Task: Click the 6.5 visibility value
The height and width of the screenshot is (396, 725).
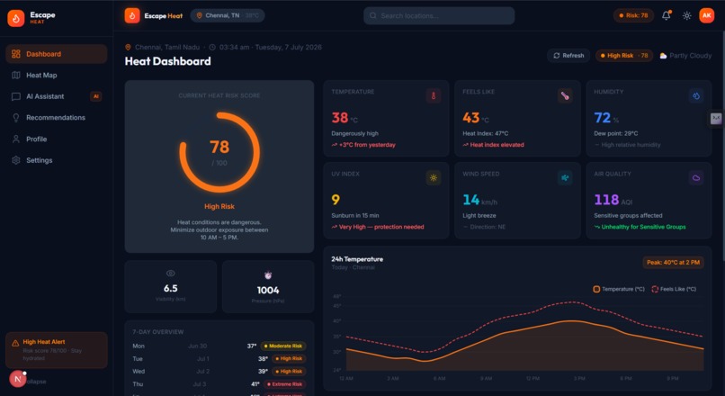Action: click(171, 288)
